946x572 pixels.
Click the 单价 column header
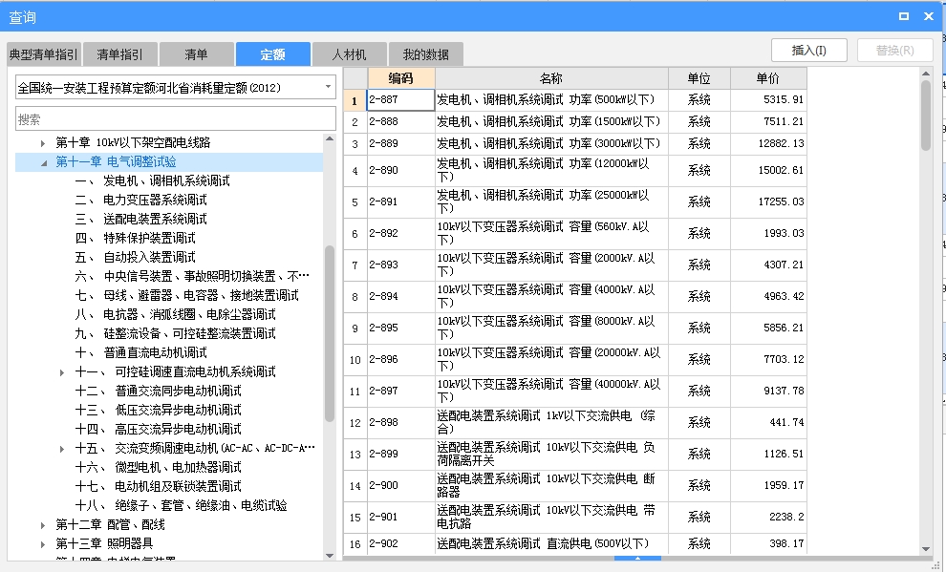(768, 78)
